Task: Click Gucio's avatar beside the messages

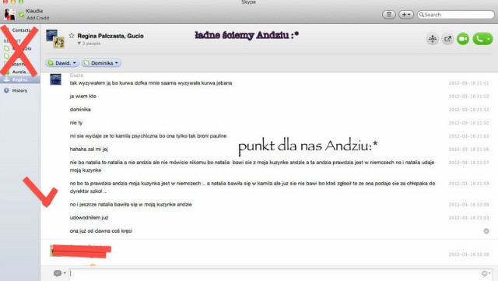Action: 55,79
